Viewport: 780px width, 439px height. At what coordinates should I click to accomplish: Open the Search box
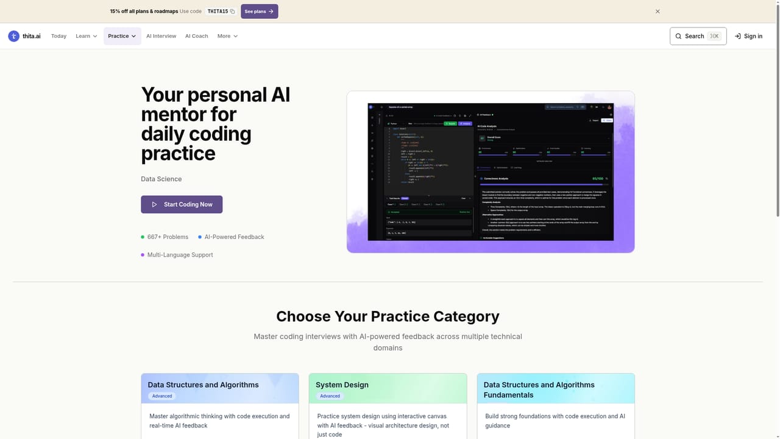pyautogui.click(x=698, y=36)
